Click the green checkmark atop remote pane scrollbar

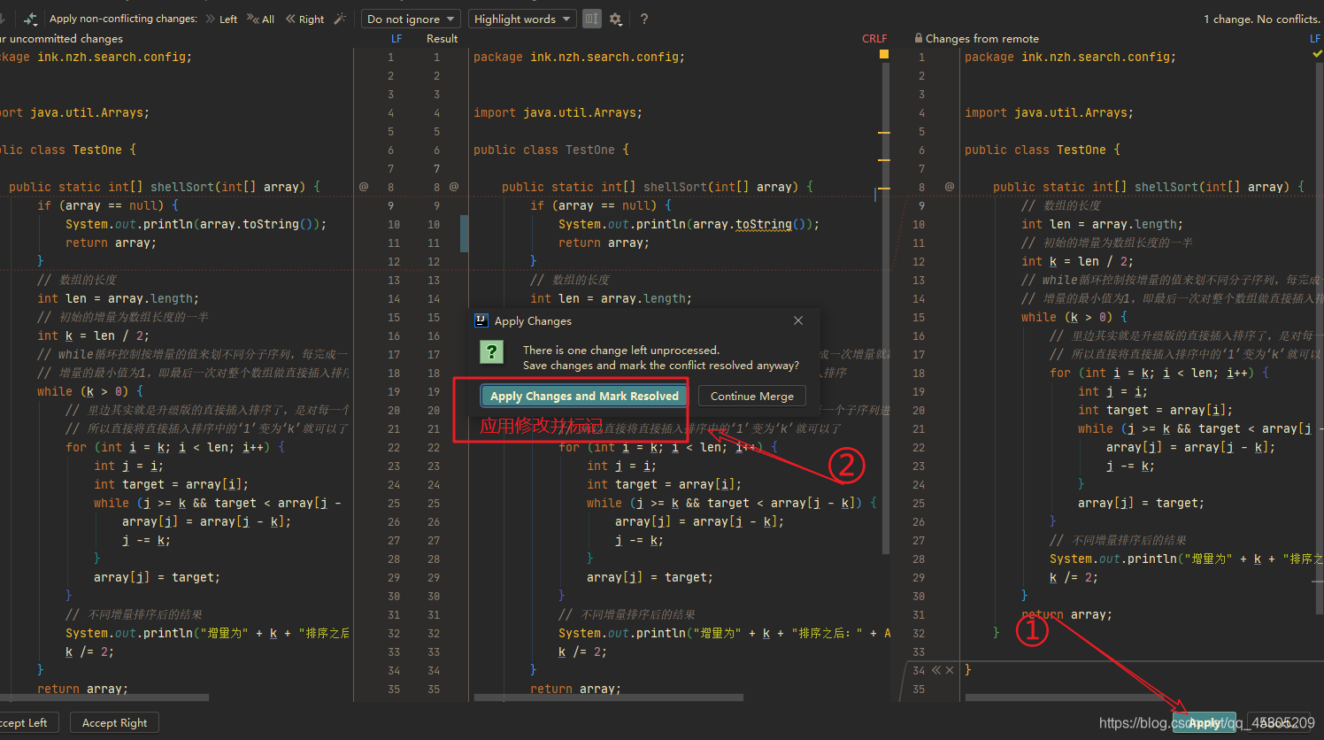point(1317,54)
